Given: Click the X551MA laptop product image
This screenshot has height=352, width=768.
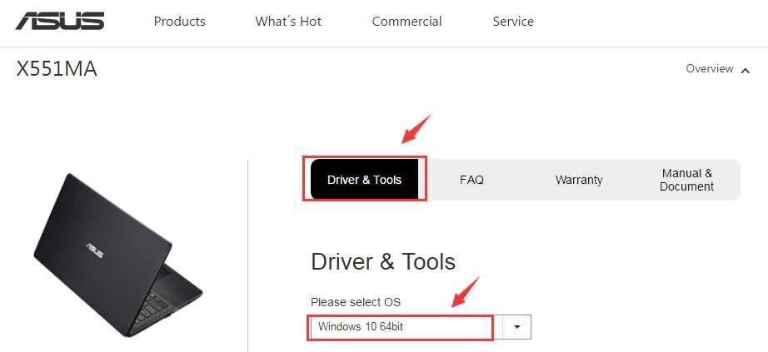Looking at the screenshot, I should (x=117, y=255).
